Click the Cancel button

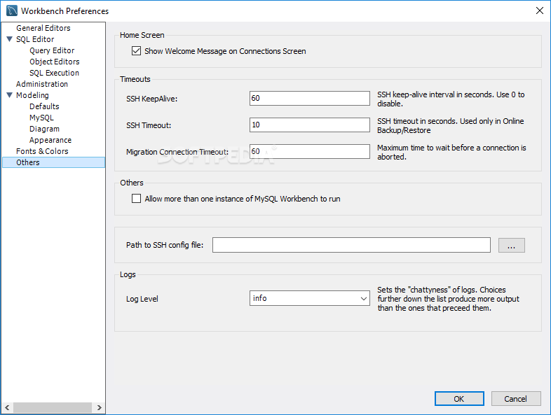[515, 398]
